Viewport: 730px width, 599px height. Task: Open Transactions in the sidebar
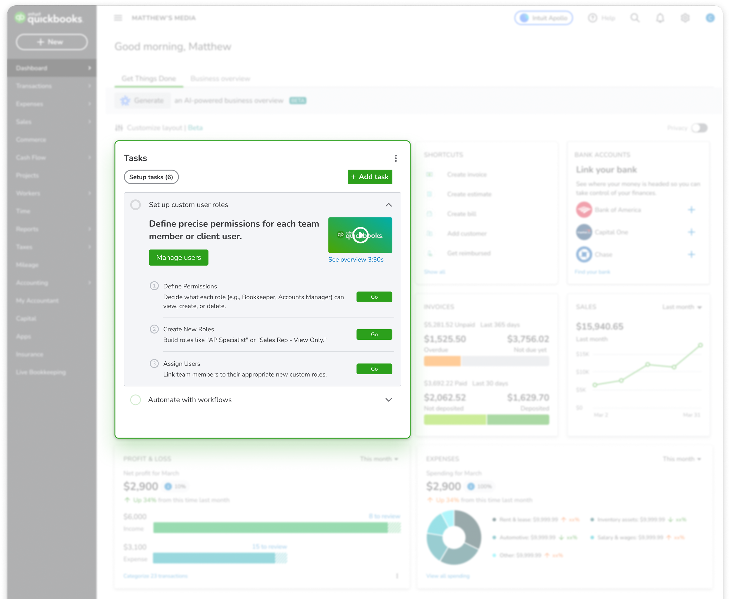[34, 86]
